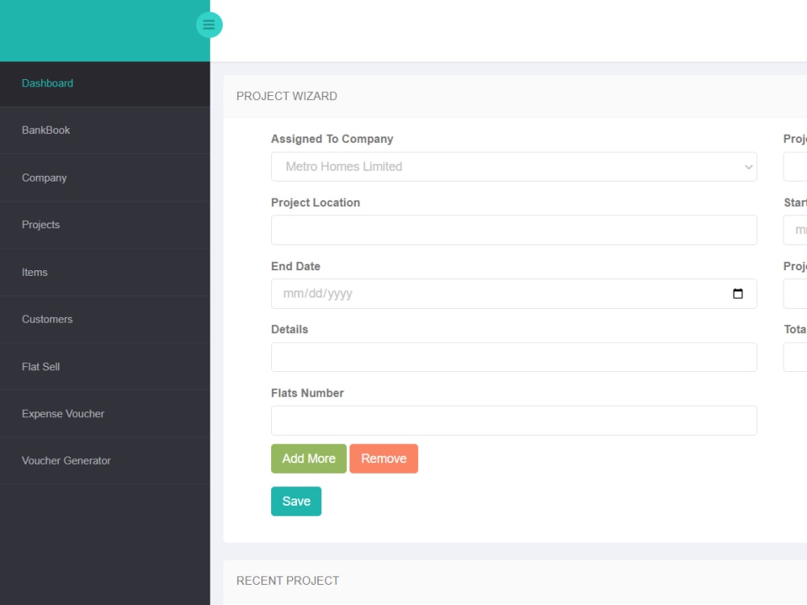
Task: Click the PROJECT WIZARD heading
Action: click(x=286, y=96)
